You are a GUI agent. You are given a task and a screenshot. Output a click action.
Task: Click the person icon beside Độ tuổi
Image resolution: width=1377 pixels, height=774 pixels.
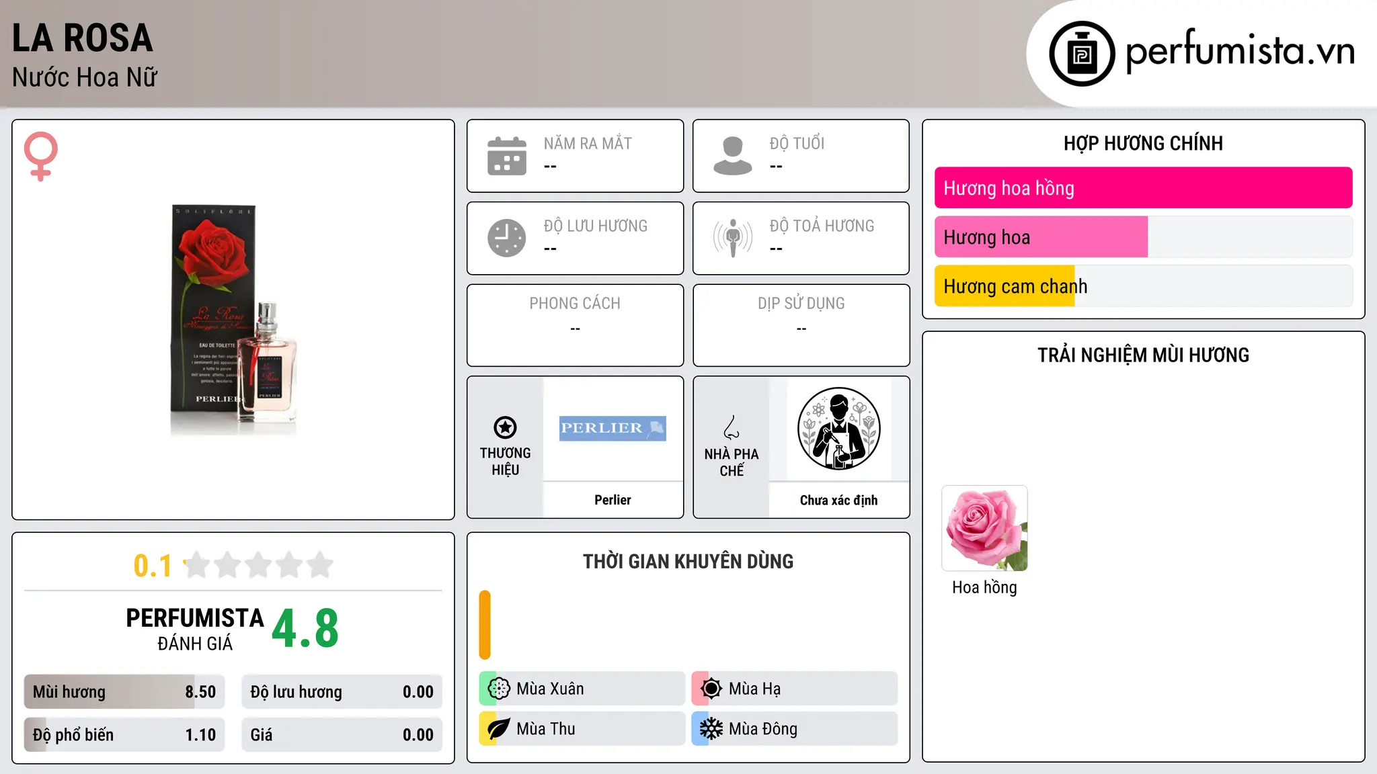click(733, 156)
